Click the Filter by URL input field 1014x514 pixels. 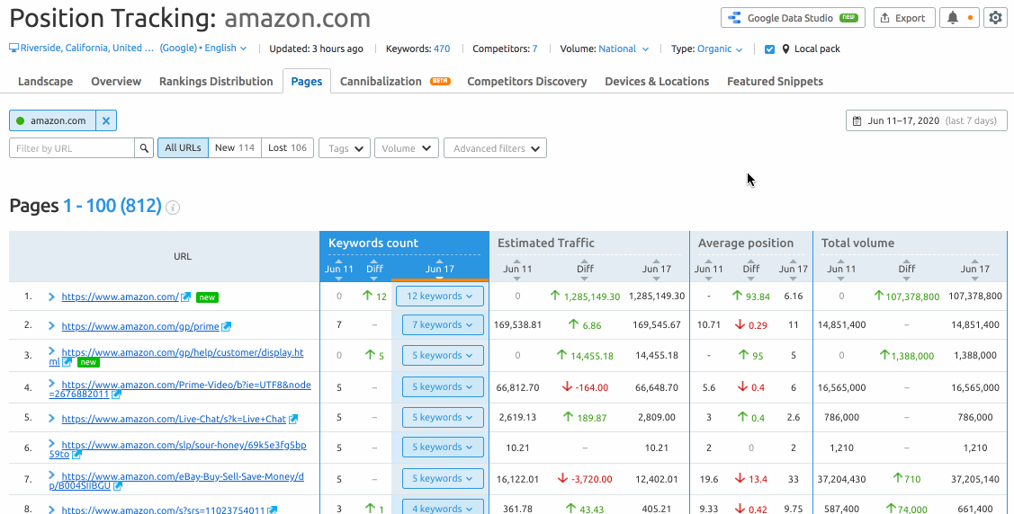pos(72,148)
